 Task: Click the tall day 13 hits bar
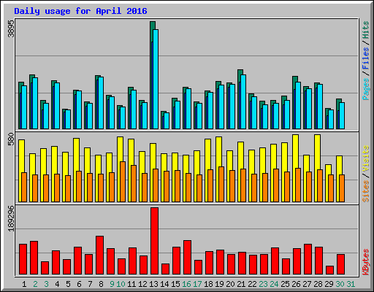[153, 75]
